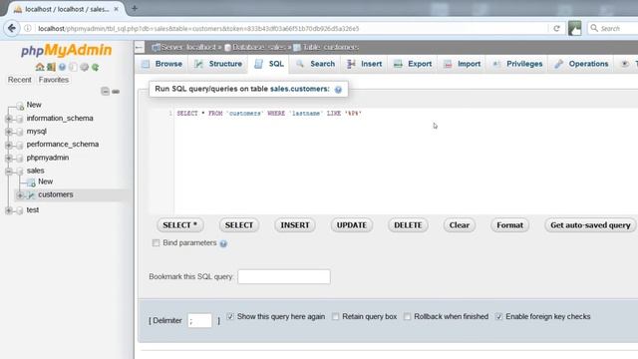Click the plain SELECT button

click(239, 225)
